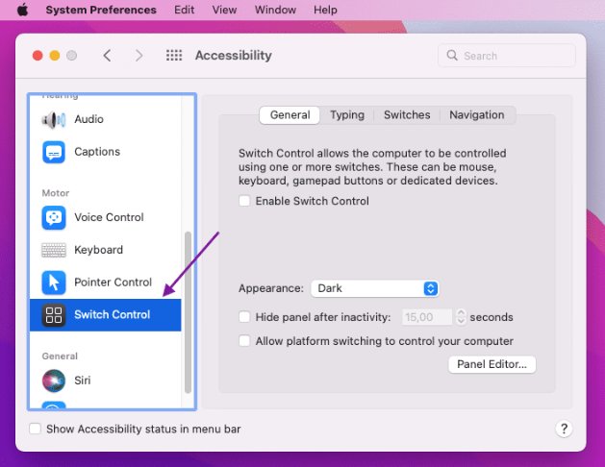Allow platform switching checkbox
Image resolution: width=605 pixels, height=467 pixels.
244,340
